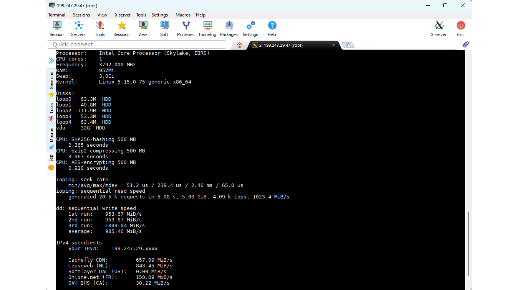This screenshot has height=290, width=517.
Task: Click the View toolbar icon
Action: tap(143, 29)
